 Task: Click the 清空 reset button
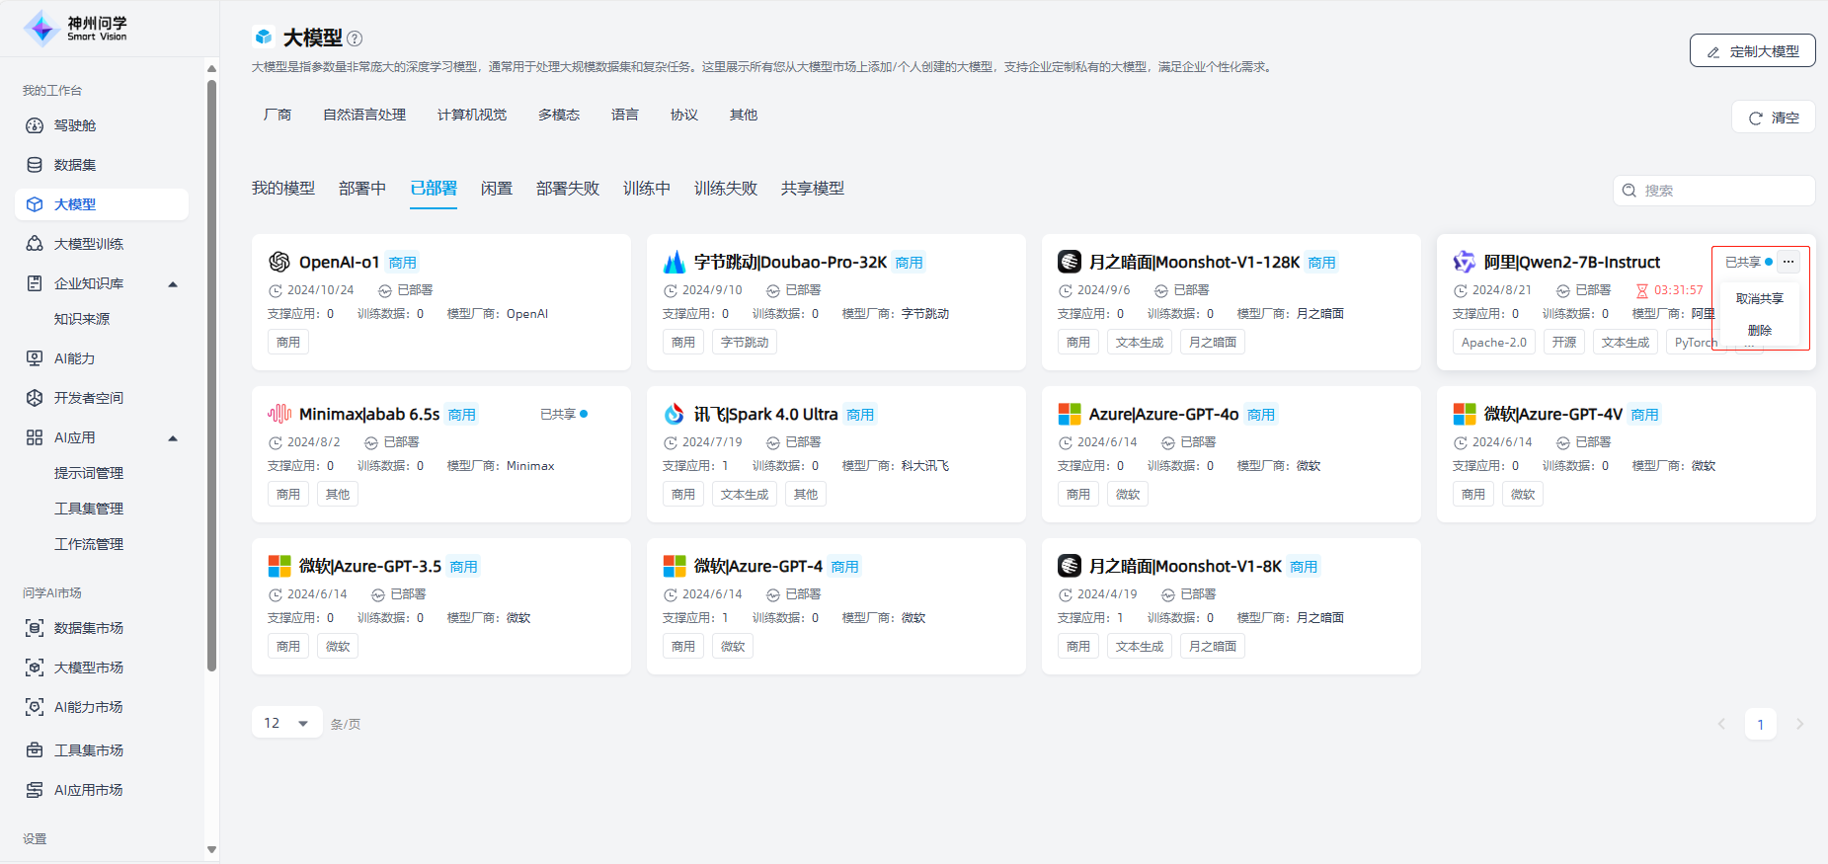1773,118
